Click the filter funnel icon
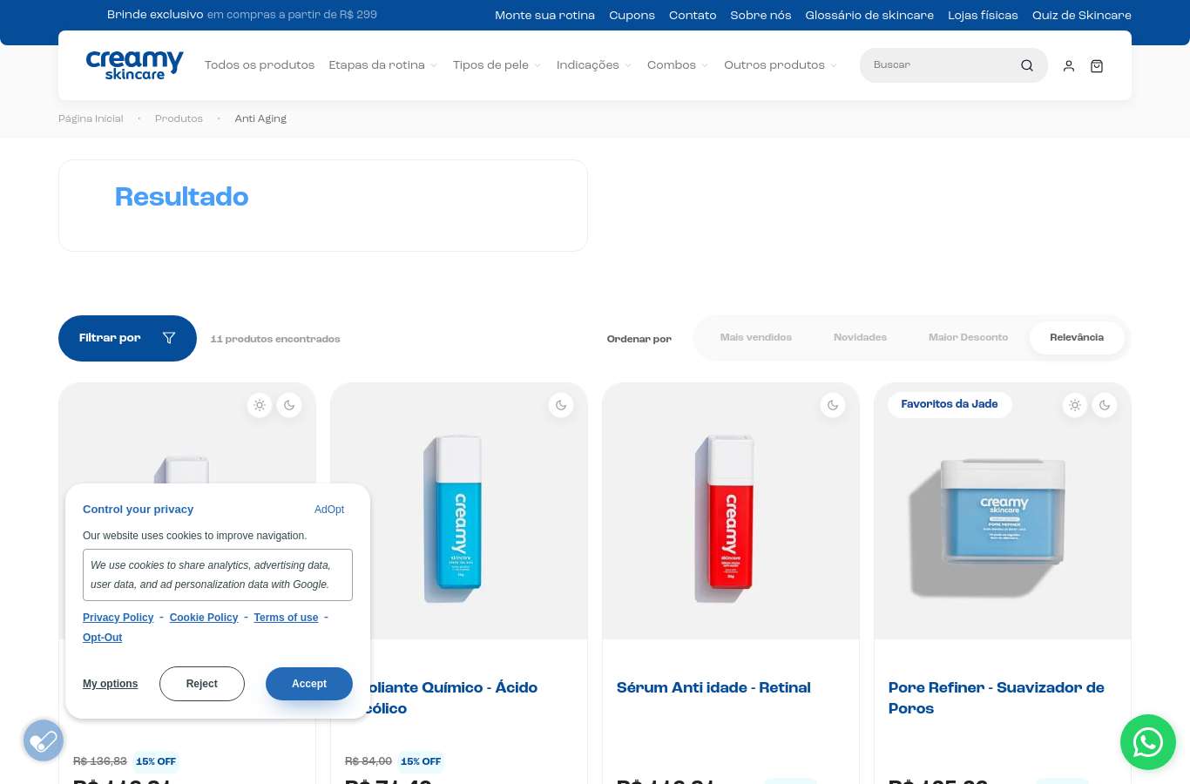The width and height of the screenshot is (1190, 784). (169, 338)
